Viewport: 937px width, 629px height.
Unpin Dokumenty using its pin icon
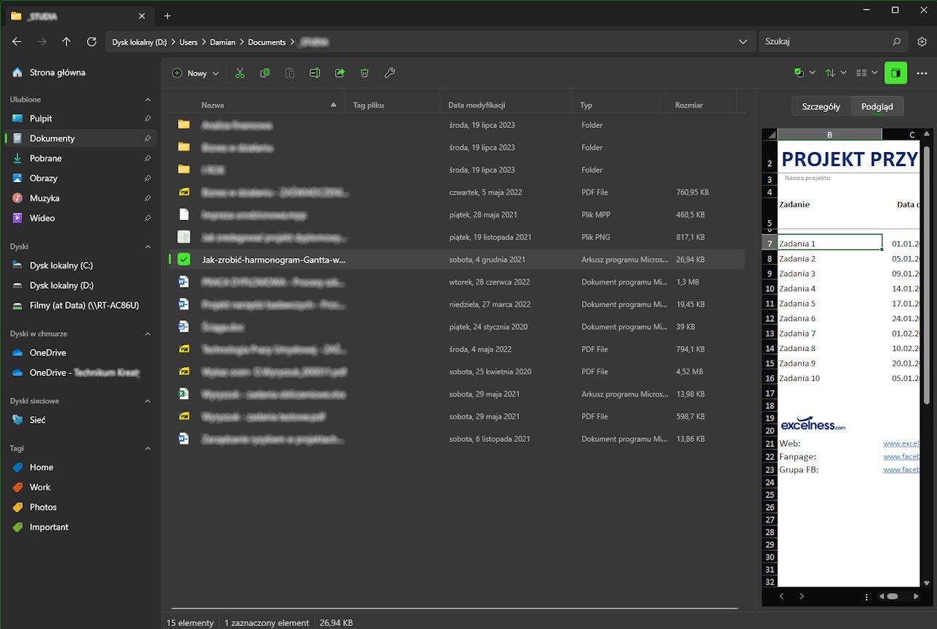[147, 138]
